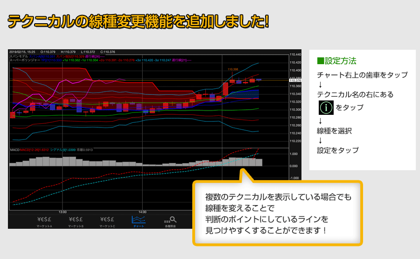Screen dimensions: 420x259
Task: Click the 14:00 time axis label
Action: pyautogui.click(x=142, y=212)
